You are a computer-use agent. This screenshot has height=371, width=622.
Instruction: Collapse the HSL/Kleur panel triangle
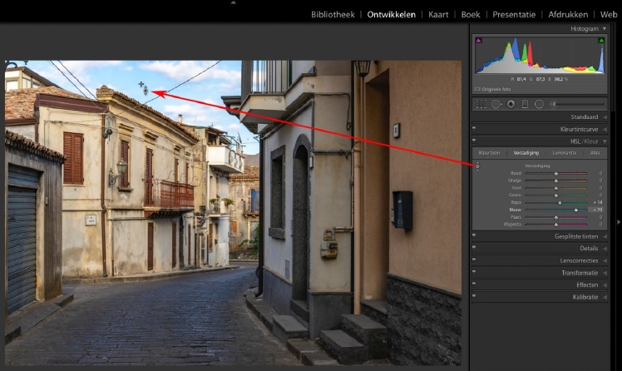click(605, 141)
